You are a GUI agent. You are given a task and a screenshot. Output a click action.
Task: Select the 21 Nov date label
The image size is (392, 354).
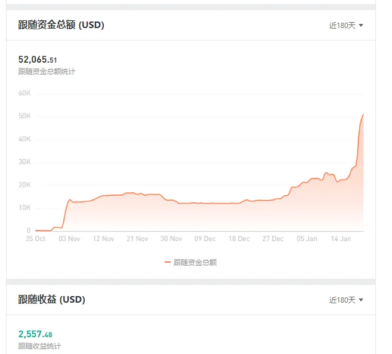click(x=137, y=239)
